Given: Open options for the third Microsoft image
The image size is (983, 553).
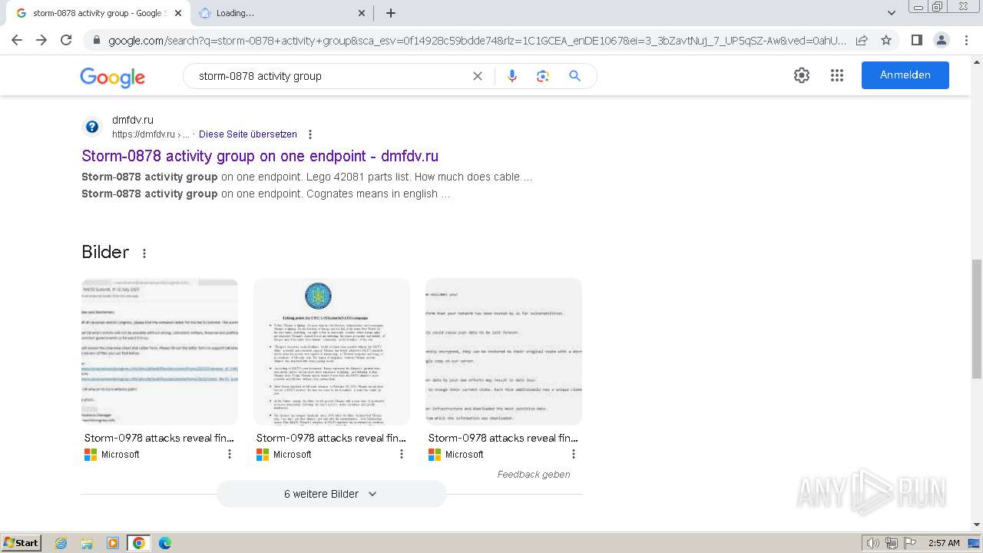Looking at the screenshot, I should pyautogui.click(x=573, y=455).
